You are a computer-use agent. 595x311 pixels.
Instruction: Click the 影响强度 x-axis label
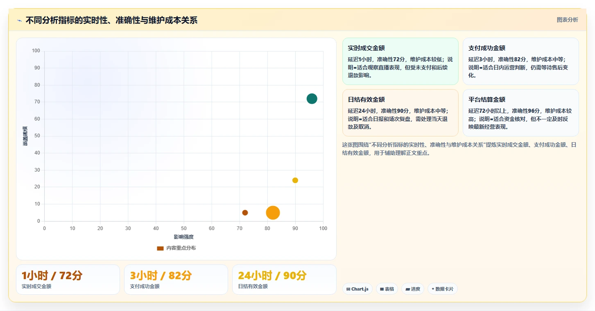(183, 237)
